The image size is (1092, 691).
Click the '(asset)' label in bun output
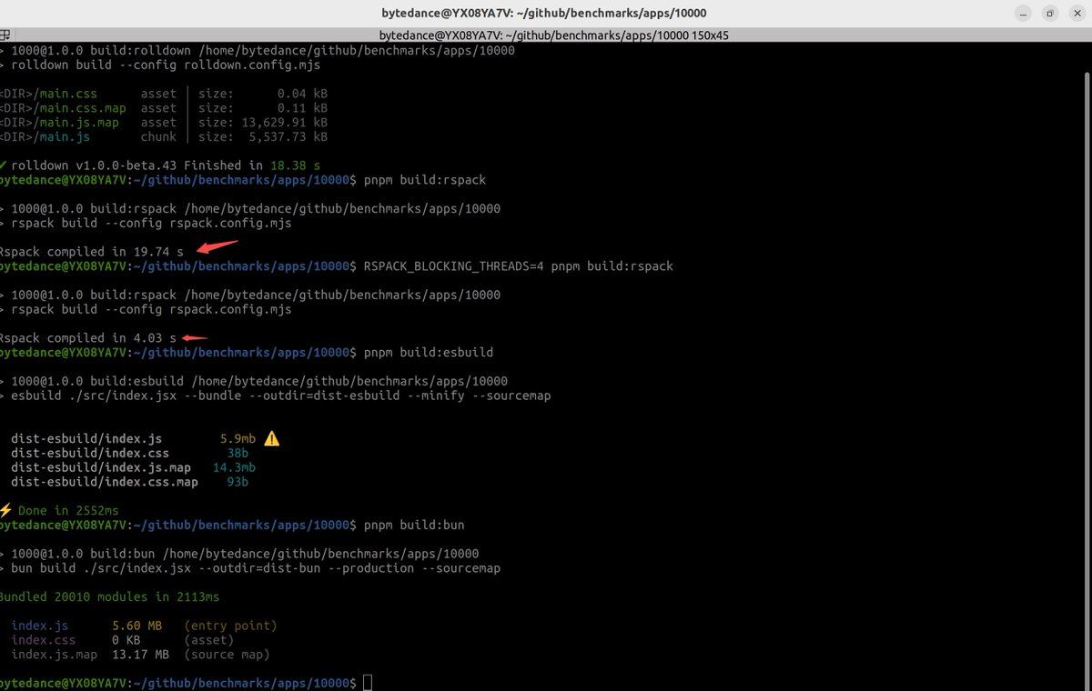tap(209, 640)
